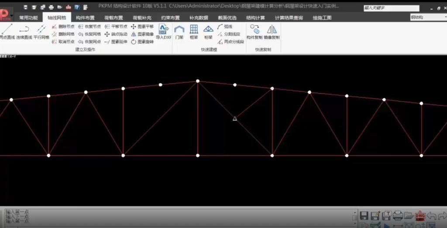Select the 弧线 arc tool

225,27
